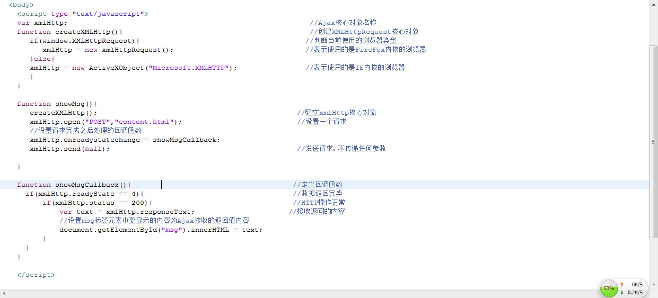Click the 0.2K/S download rate text
Screen dimensions: 658x298
pyautogui.click(x=635, y=292)
